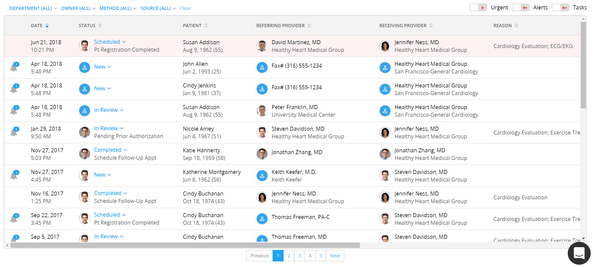This screenshot has height=267, width=594.
Task: Enable the Alerts filter toggle
Action: [520, 8]
